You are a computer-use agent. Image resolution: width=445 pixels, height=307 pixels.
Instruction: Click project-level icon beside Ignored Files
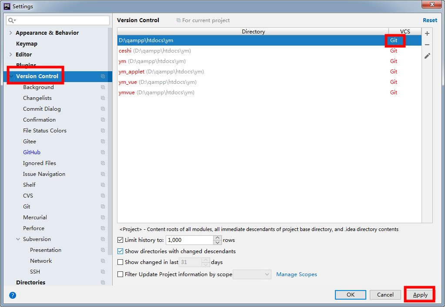point(103,163)
